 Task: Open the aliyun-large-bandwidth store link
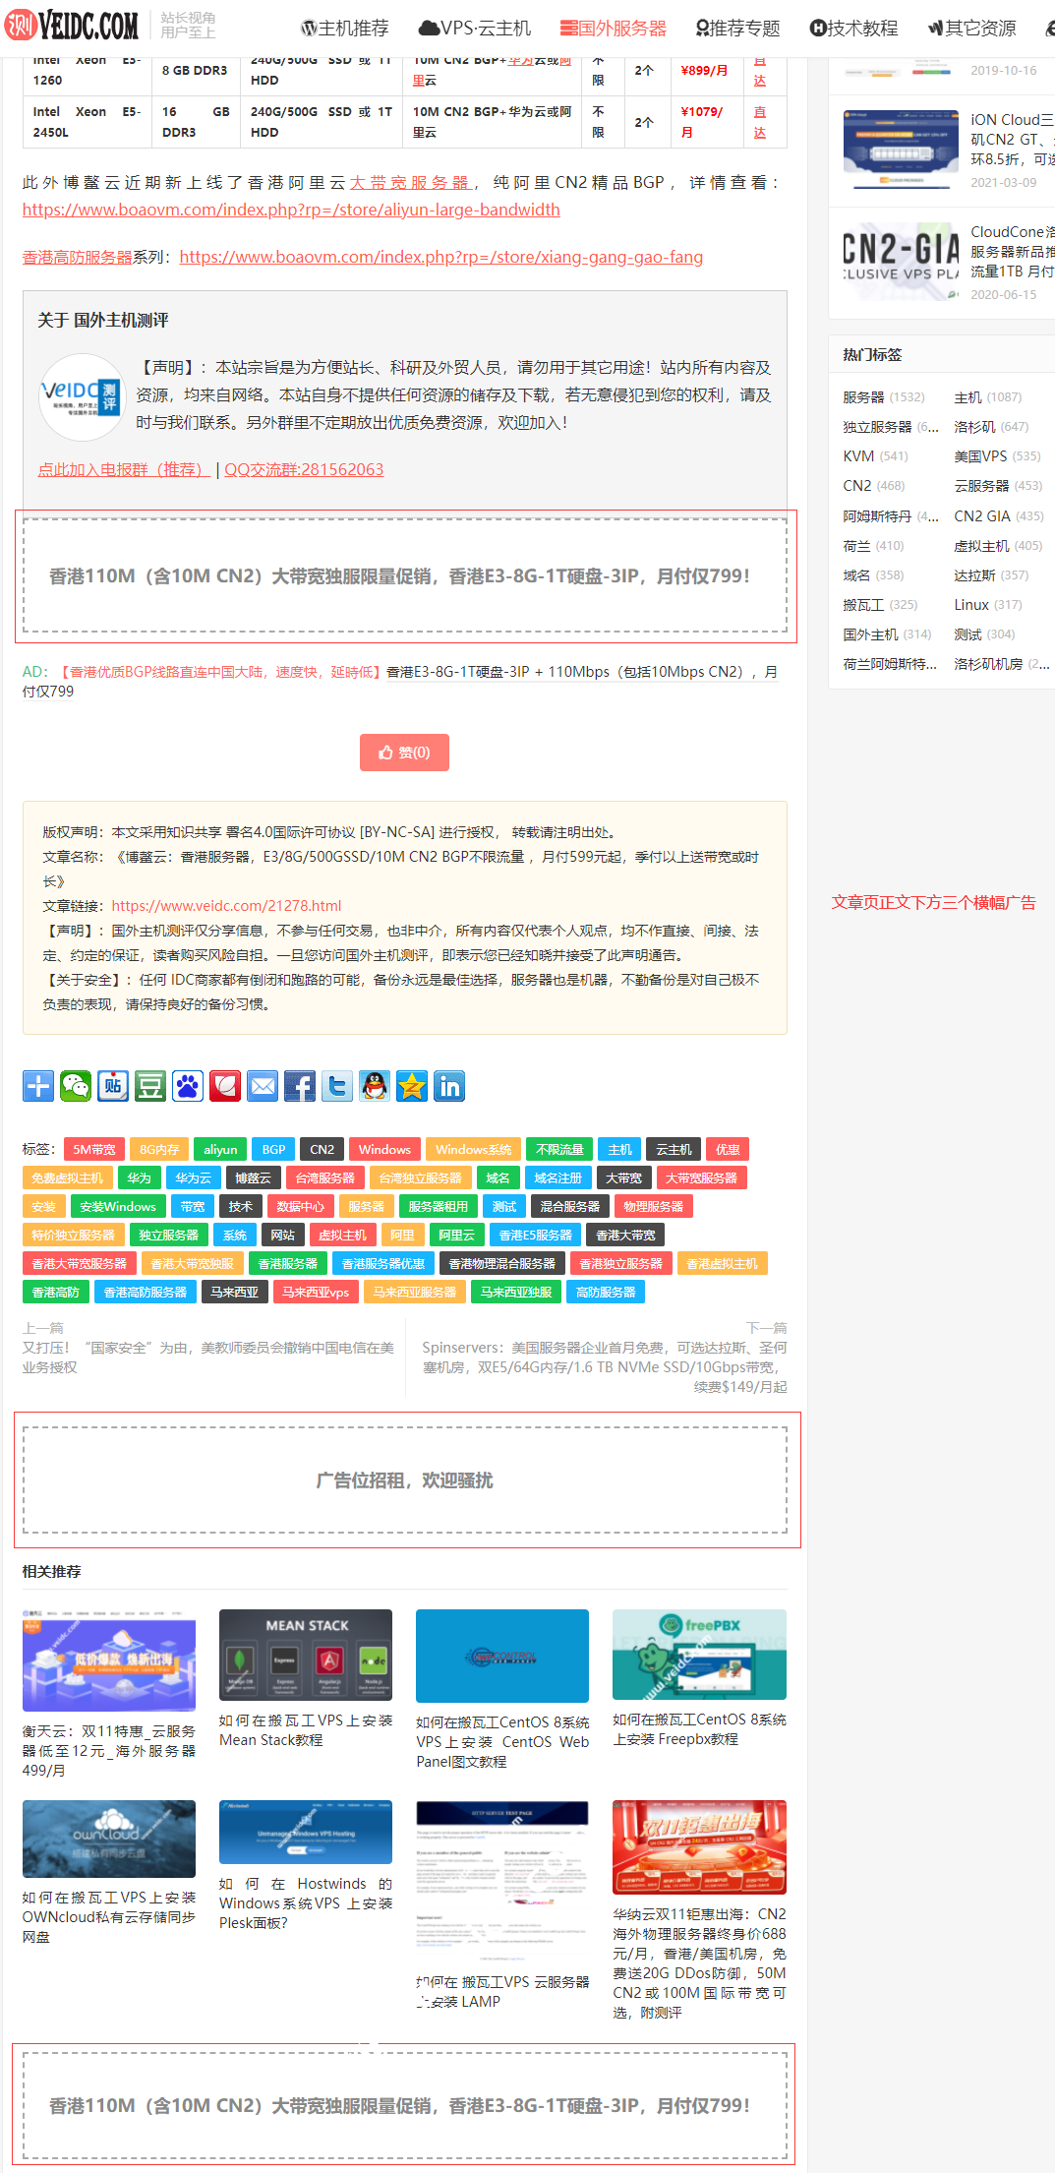pos(291,210)
